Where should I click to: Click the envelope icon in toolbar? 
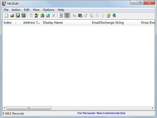[x=48, y=16]
